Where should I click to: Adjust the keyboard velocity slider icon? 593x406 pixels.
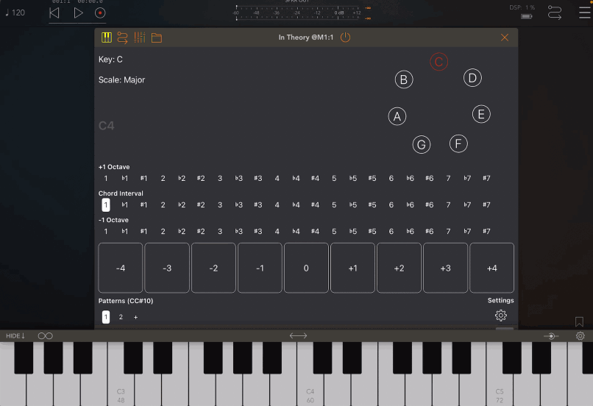[x=551, y=335]
